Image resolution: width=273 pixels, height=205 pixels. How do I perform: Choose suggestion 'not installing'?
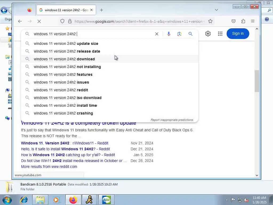tap(110, 67)
